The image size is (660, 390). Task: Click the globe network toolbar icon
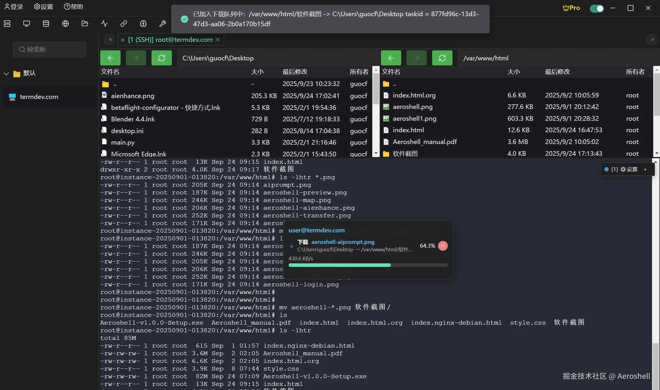pos(65,24)
